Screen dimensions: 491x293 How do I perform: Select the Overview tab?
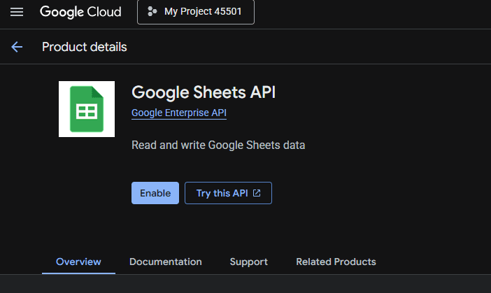click(x=78, y=262)
